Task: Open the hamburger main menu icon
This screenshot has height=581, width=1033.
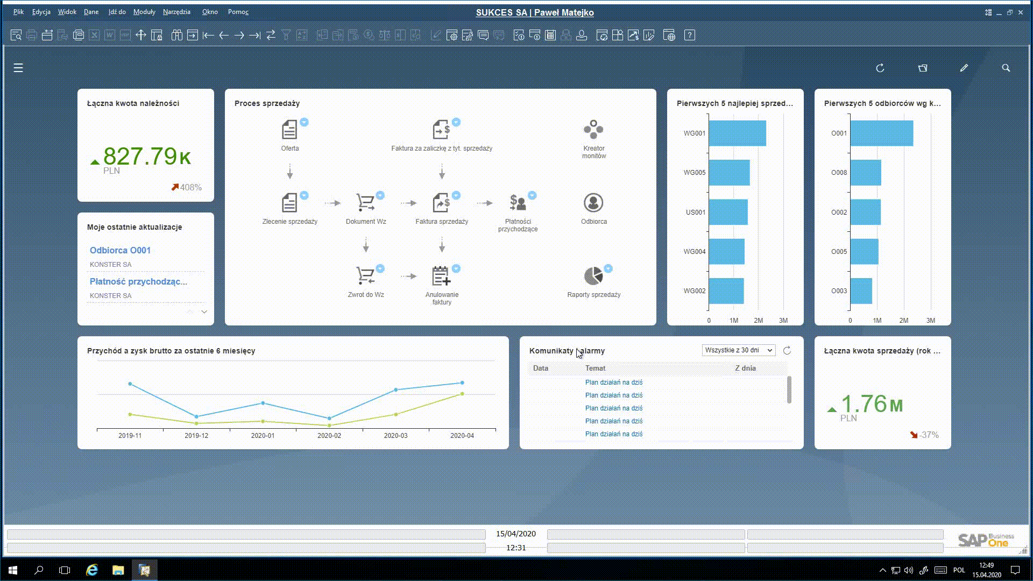Action: [18, 68]
